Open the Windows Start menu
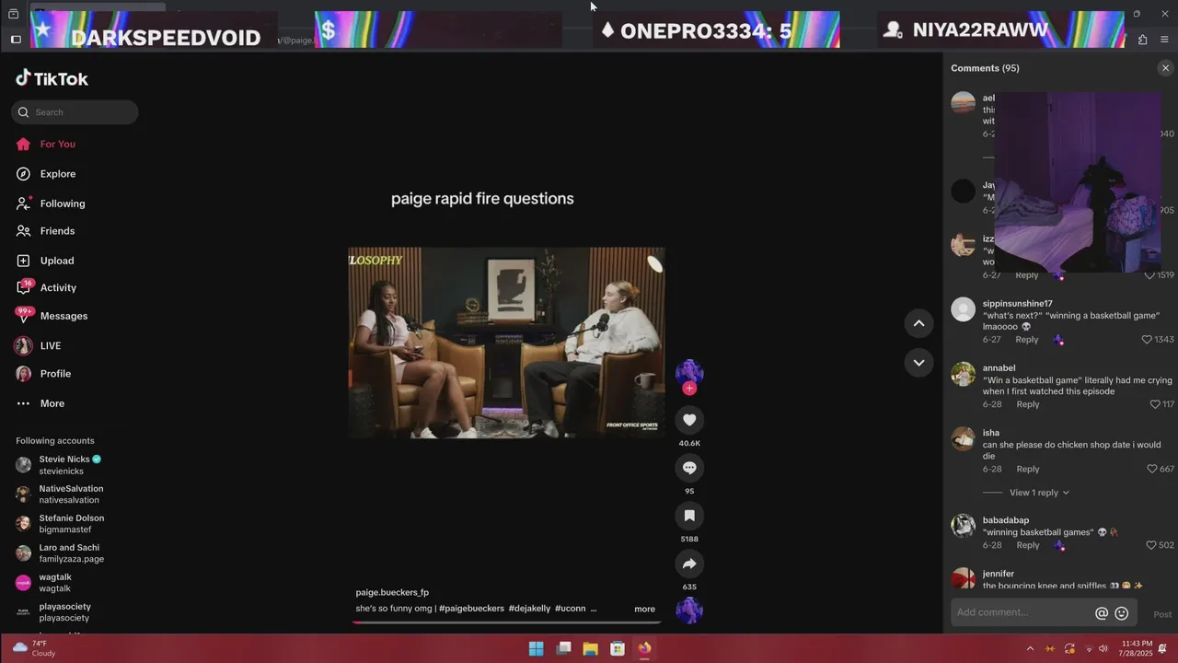This screenshot has width=1178, height=663. click(x=537, y=648)
